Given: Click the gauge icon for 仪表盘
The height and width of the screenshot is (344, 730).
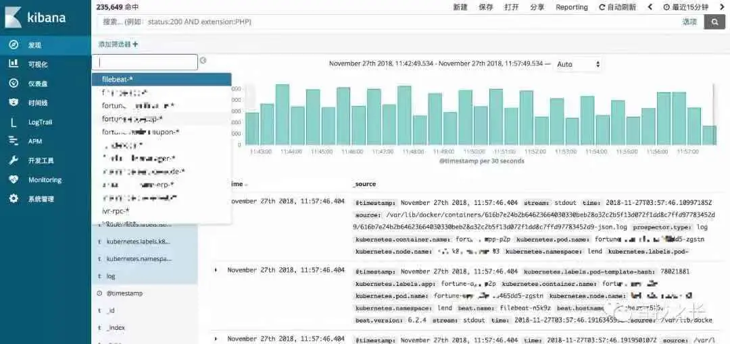Looking at the screenshot, I should (x=14, y=83).
